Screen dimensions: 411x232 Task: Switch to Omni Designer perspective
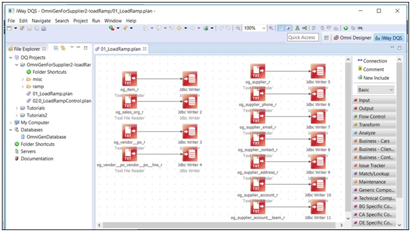(352, 38)
